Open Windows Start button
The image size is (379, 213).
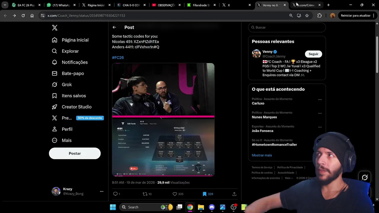[113, 207]
